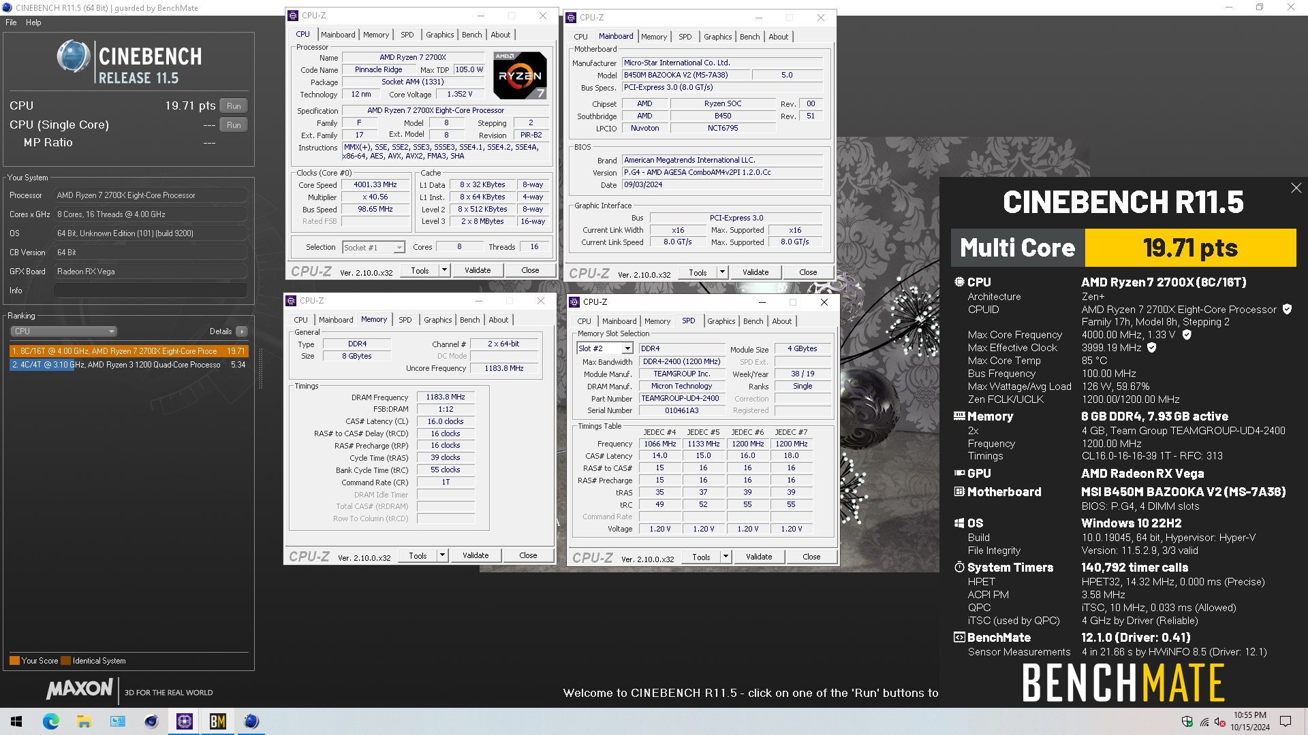Switch to the CPU tab in the Mainboard window
The height and width of the screenshot is (735, 1308).
[x=580, y=37]
